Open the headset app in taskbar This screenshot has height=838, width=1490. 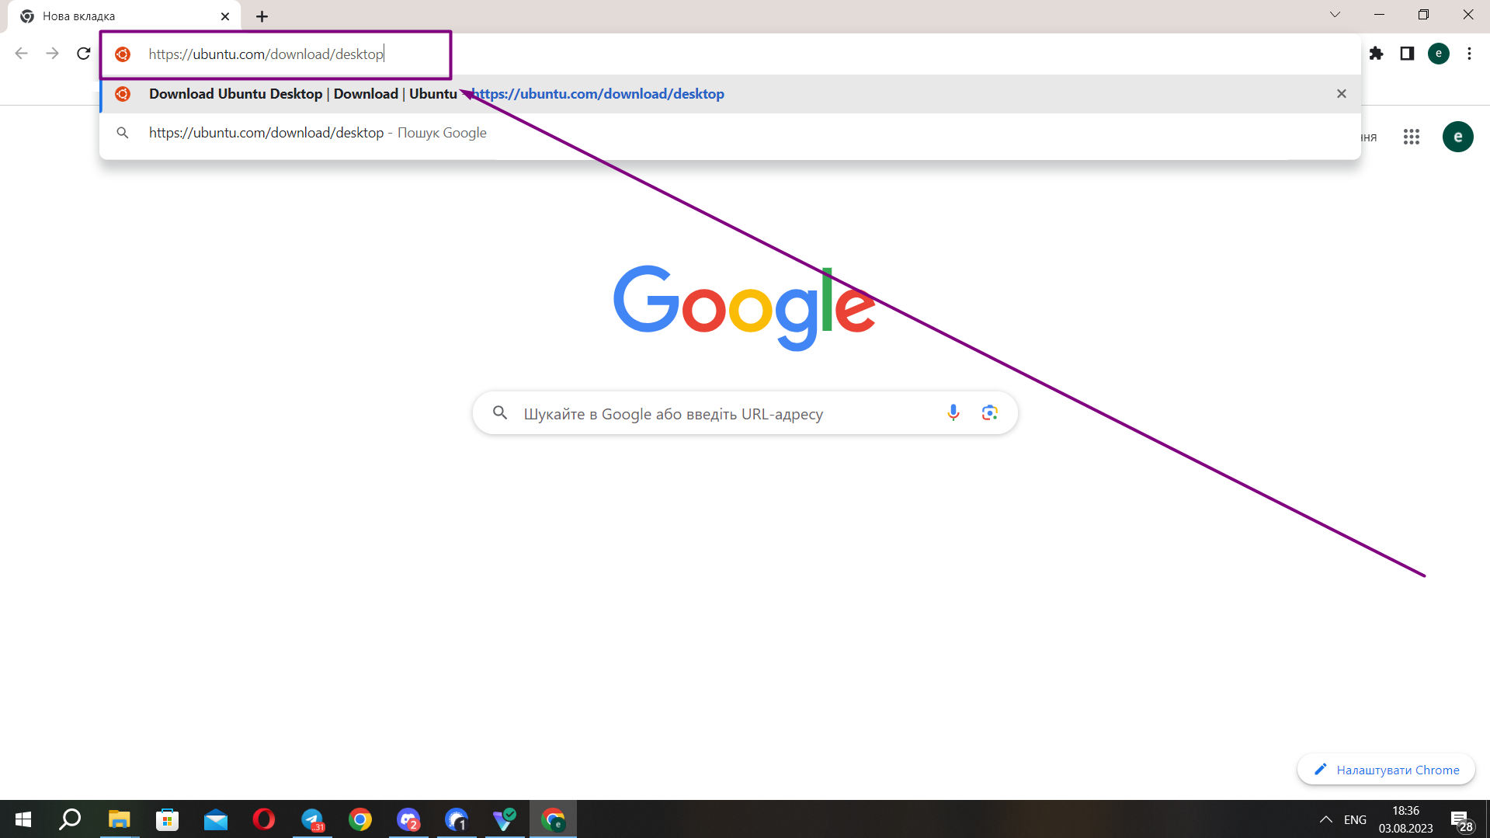pyautogui.click(x=457, y=819)
